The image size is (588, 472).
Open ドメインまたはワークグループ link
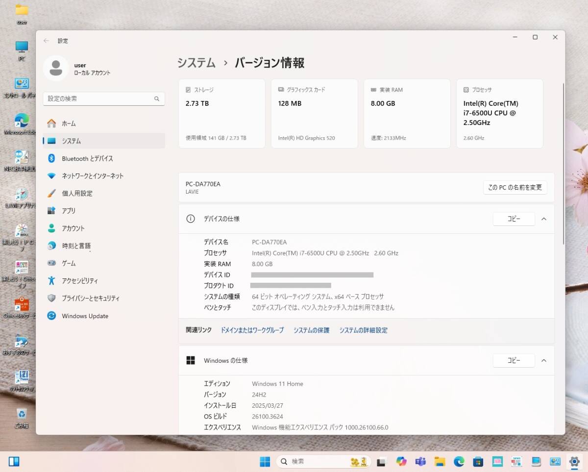tap(252, 330)
